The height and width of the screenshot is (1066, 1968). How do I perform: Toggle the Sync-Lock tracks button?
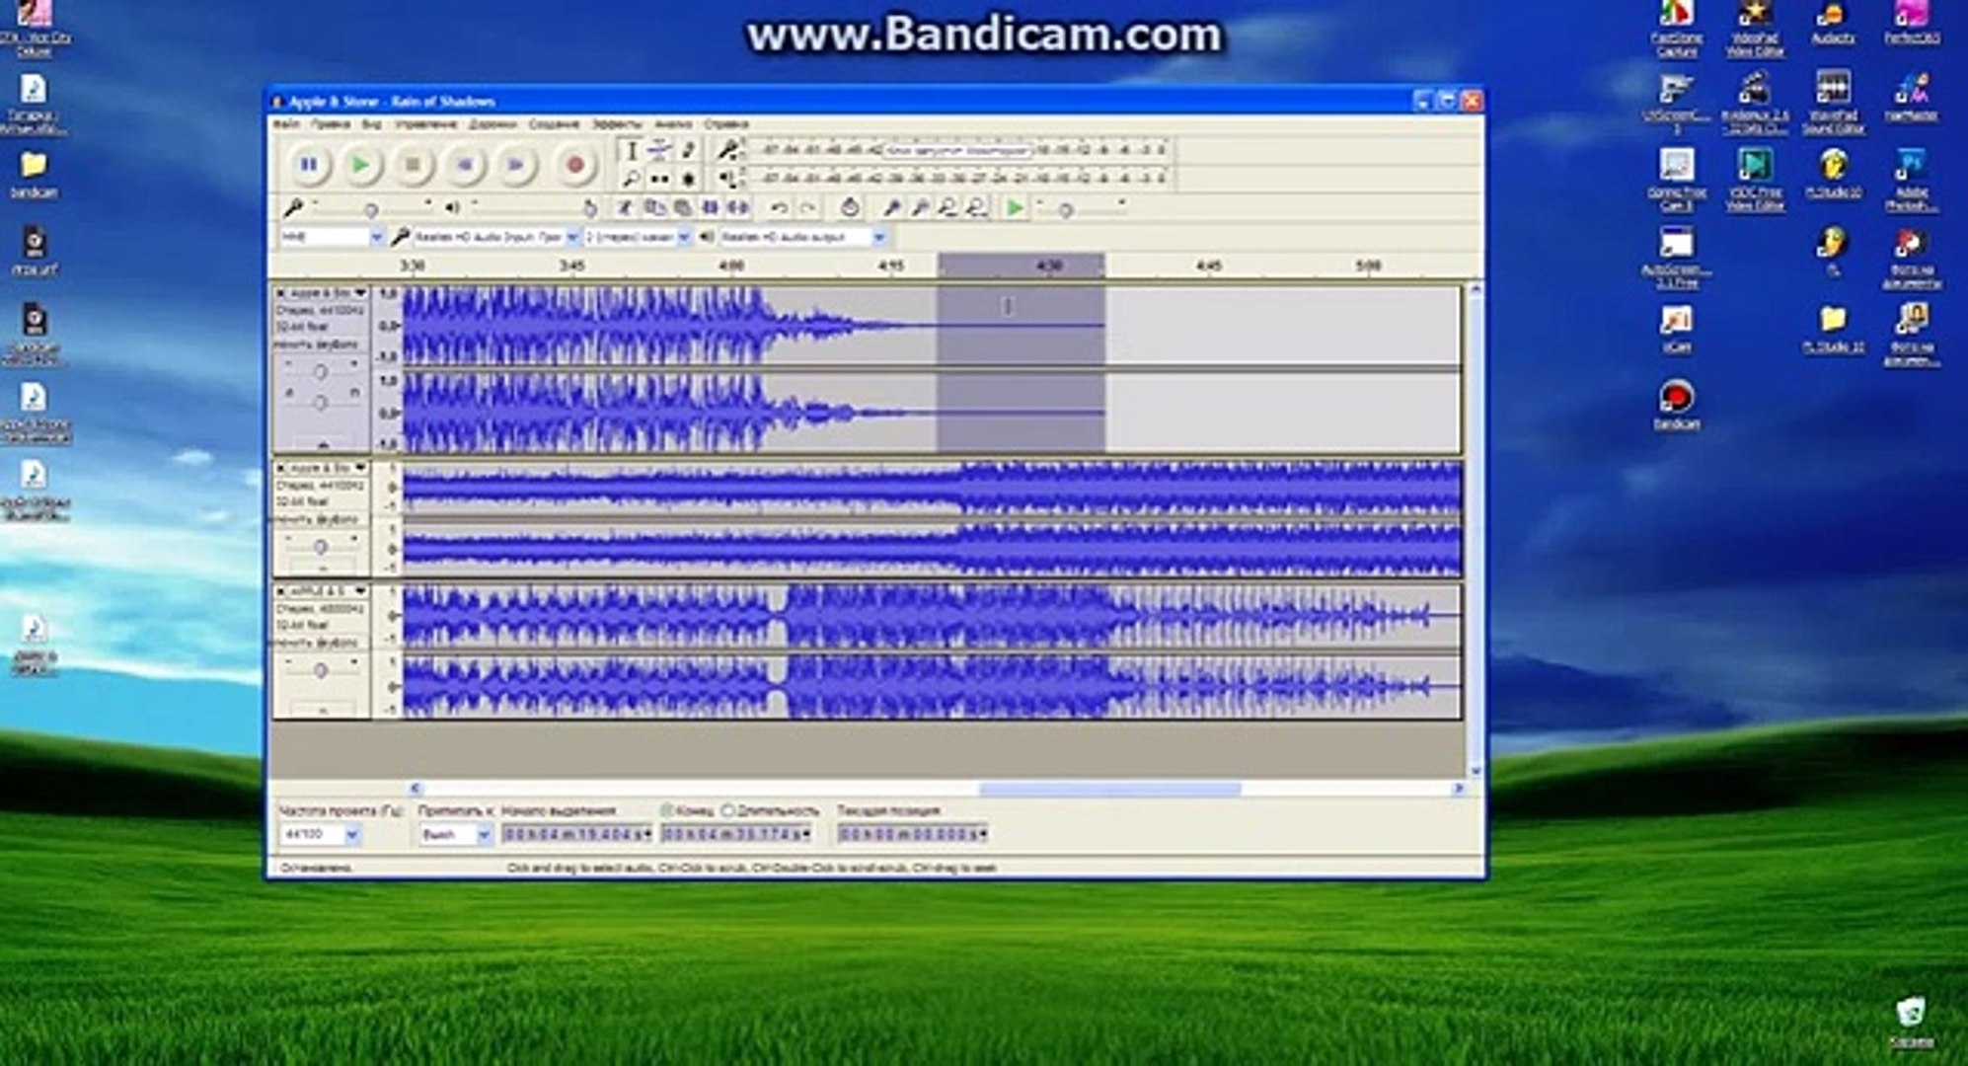849,208
